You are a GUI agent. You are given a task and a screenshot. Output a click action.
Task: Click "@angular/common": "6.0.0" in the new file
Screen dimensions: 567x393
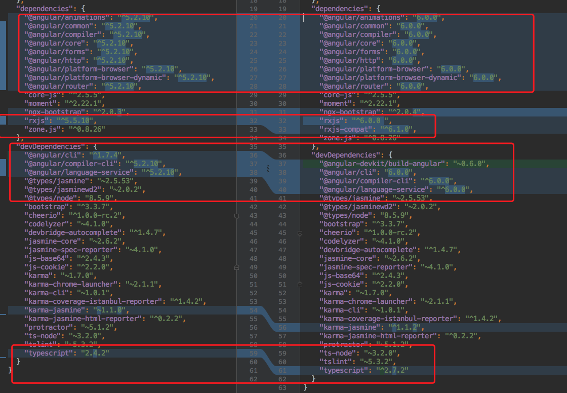tap(374, 26)
